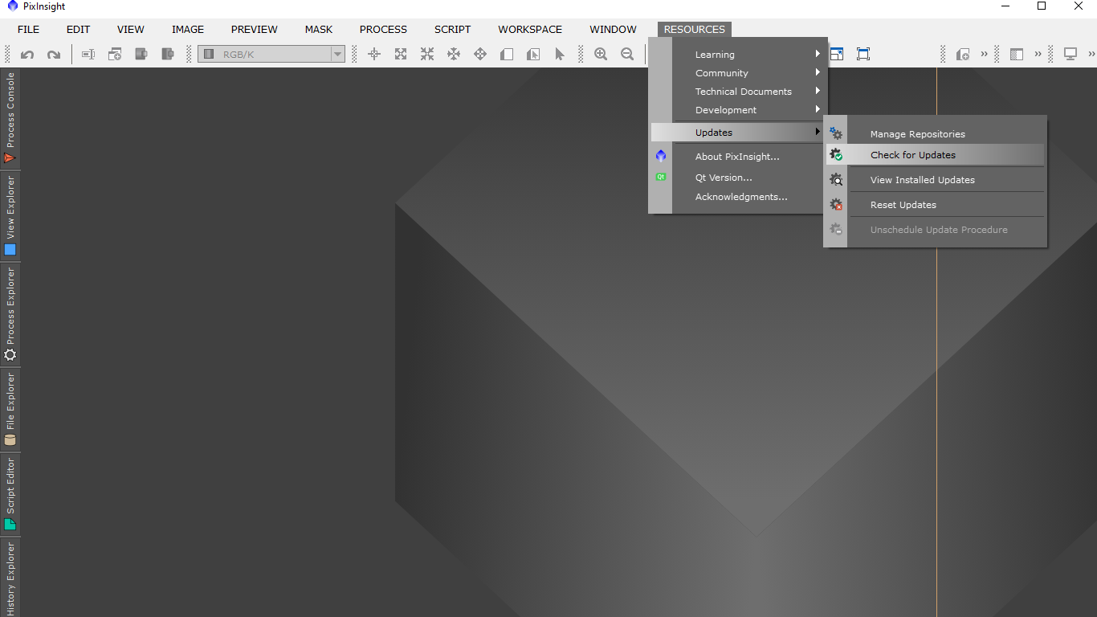Viewport: 1097px width, 617px height.
Task: Open the Process Console side tab
Action: 10,117
